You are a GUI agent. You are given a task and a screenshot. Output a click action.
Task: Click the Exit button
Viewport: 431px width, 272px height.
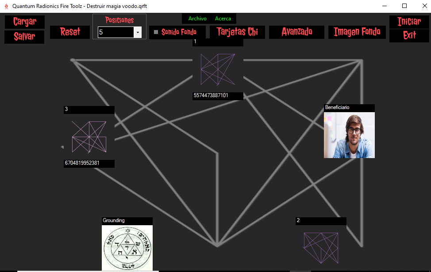(409, 36)
